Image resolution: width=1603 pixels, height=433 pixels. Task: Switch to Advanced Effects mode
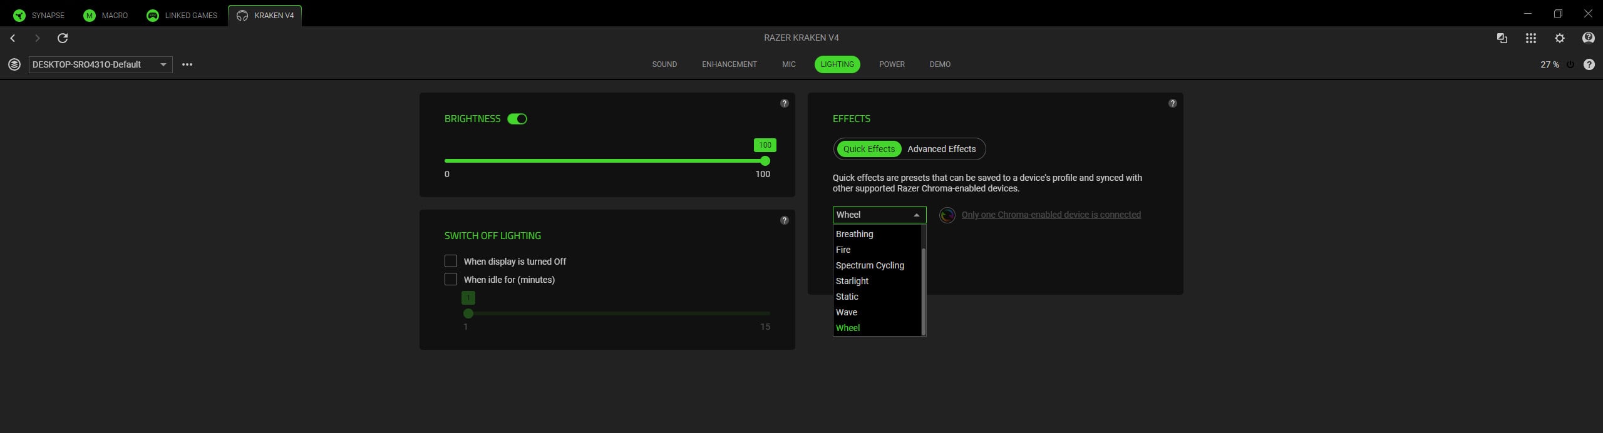coord(941,149)
